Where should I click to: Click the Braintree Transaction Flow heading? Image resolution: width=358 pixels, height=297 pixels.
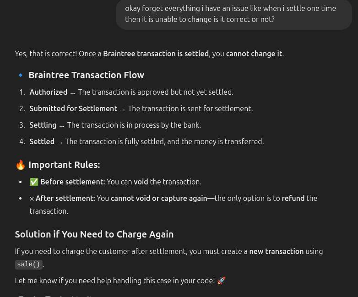[86, 75]
